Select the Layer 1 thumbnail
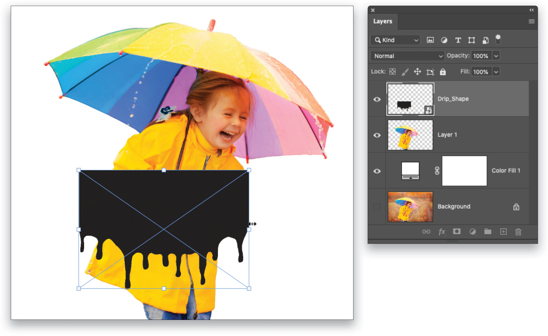Image resolution: width=548 pixels, height=336 pixels. pyautogui.click(x=410, y=135)
